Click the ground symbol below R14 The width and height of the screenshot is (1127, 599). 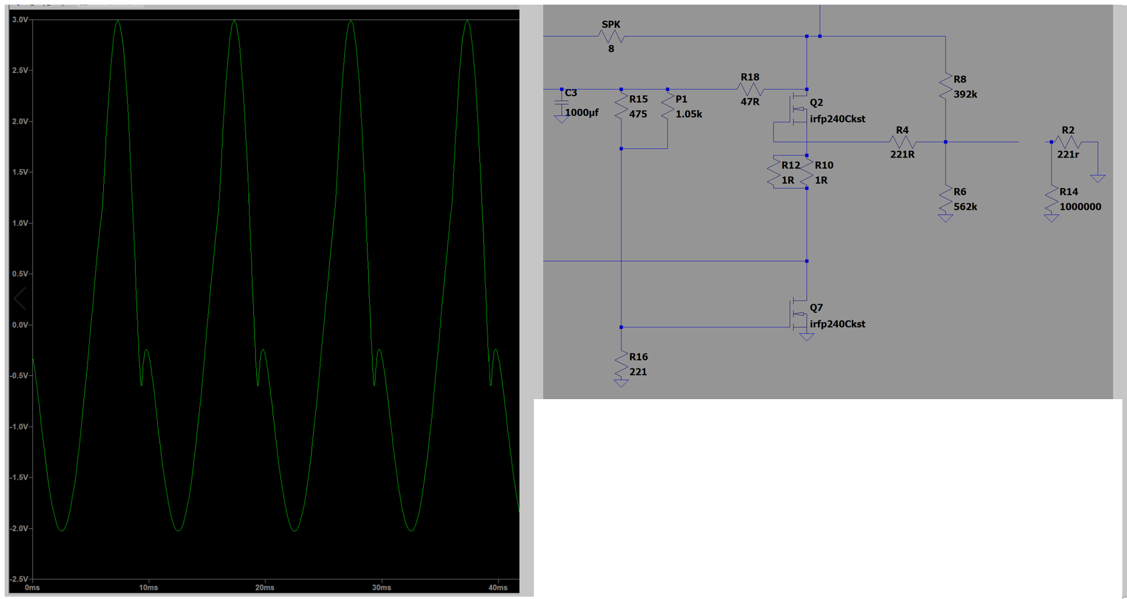(x=1052, y=218)
